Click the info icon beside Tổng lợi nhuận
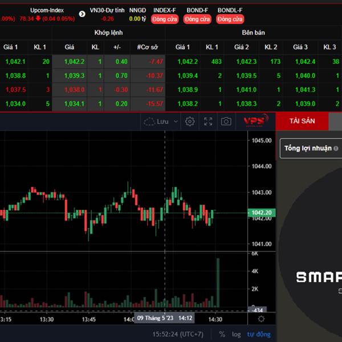This screenshot has height=342, width=342. click(x=336, y=148)
